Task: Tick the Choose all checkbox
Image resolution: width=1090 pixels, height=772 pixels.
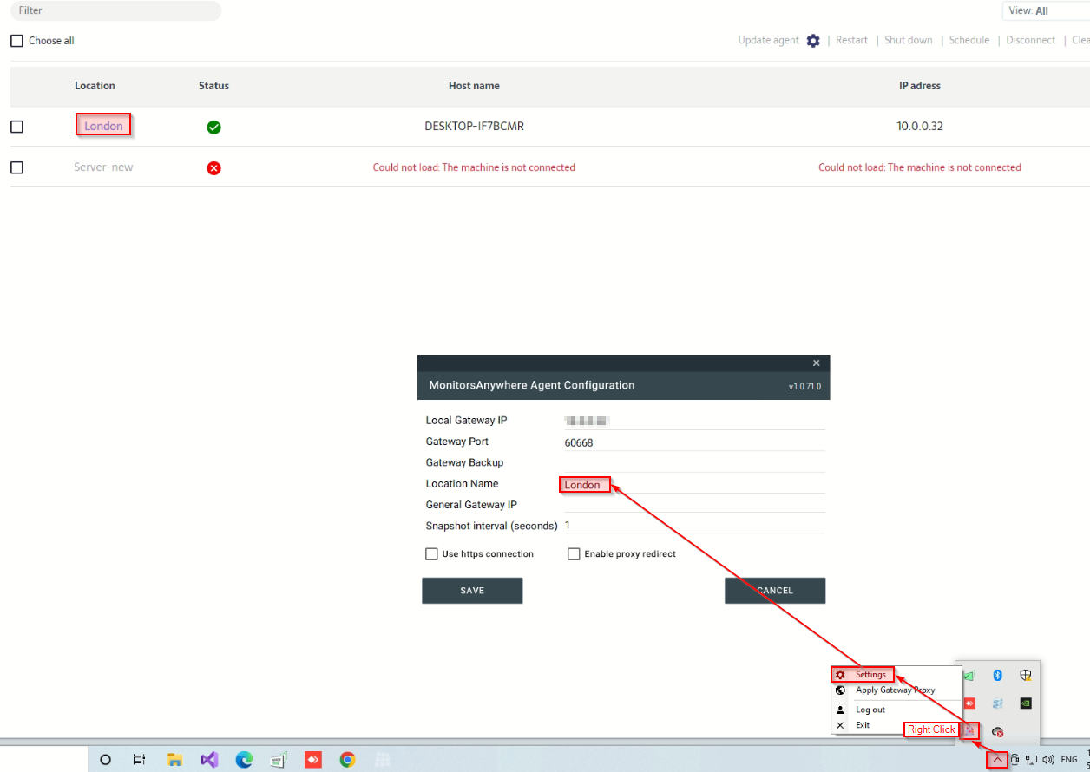Action: tap(16, 41)
